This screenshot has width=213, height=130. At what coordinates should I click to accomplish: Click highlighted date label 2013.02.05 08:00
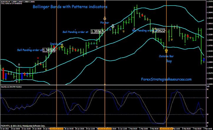(166, 129)
